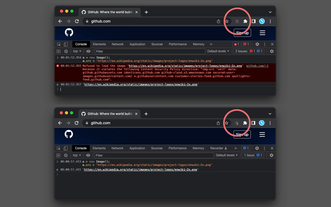
Task: Toggle the console sidebar in DevTools
Action: tap(58, 51)
